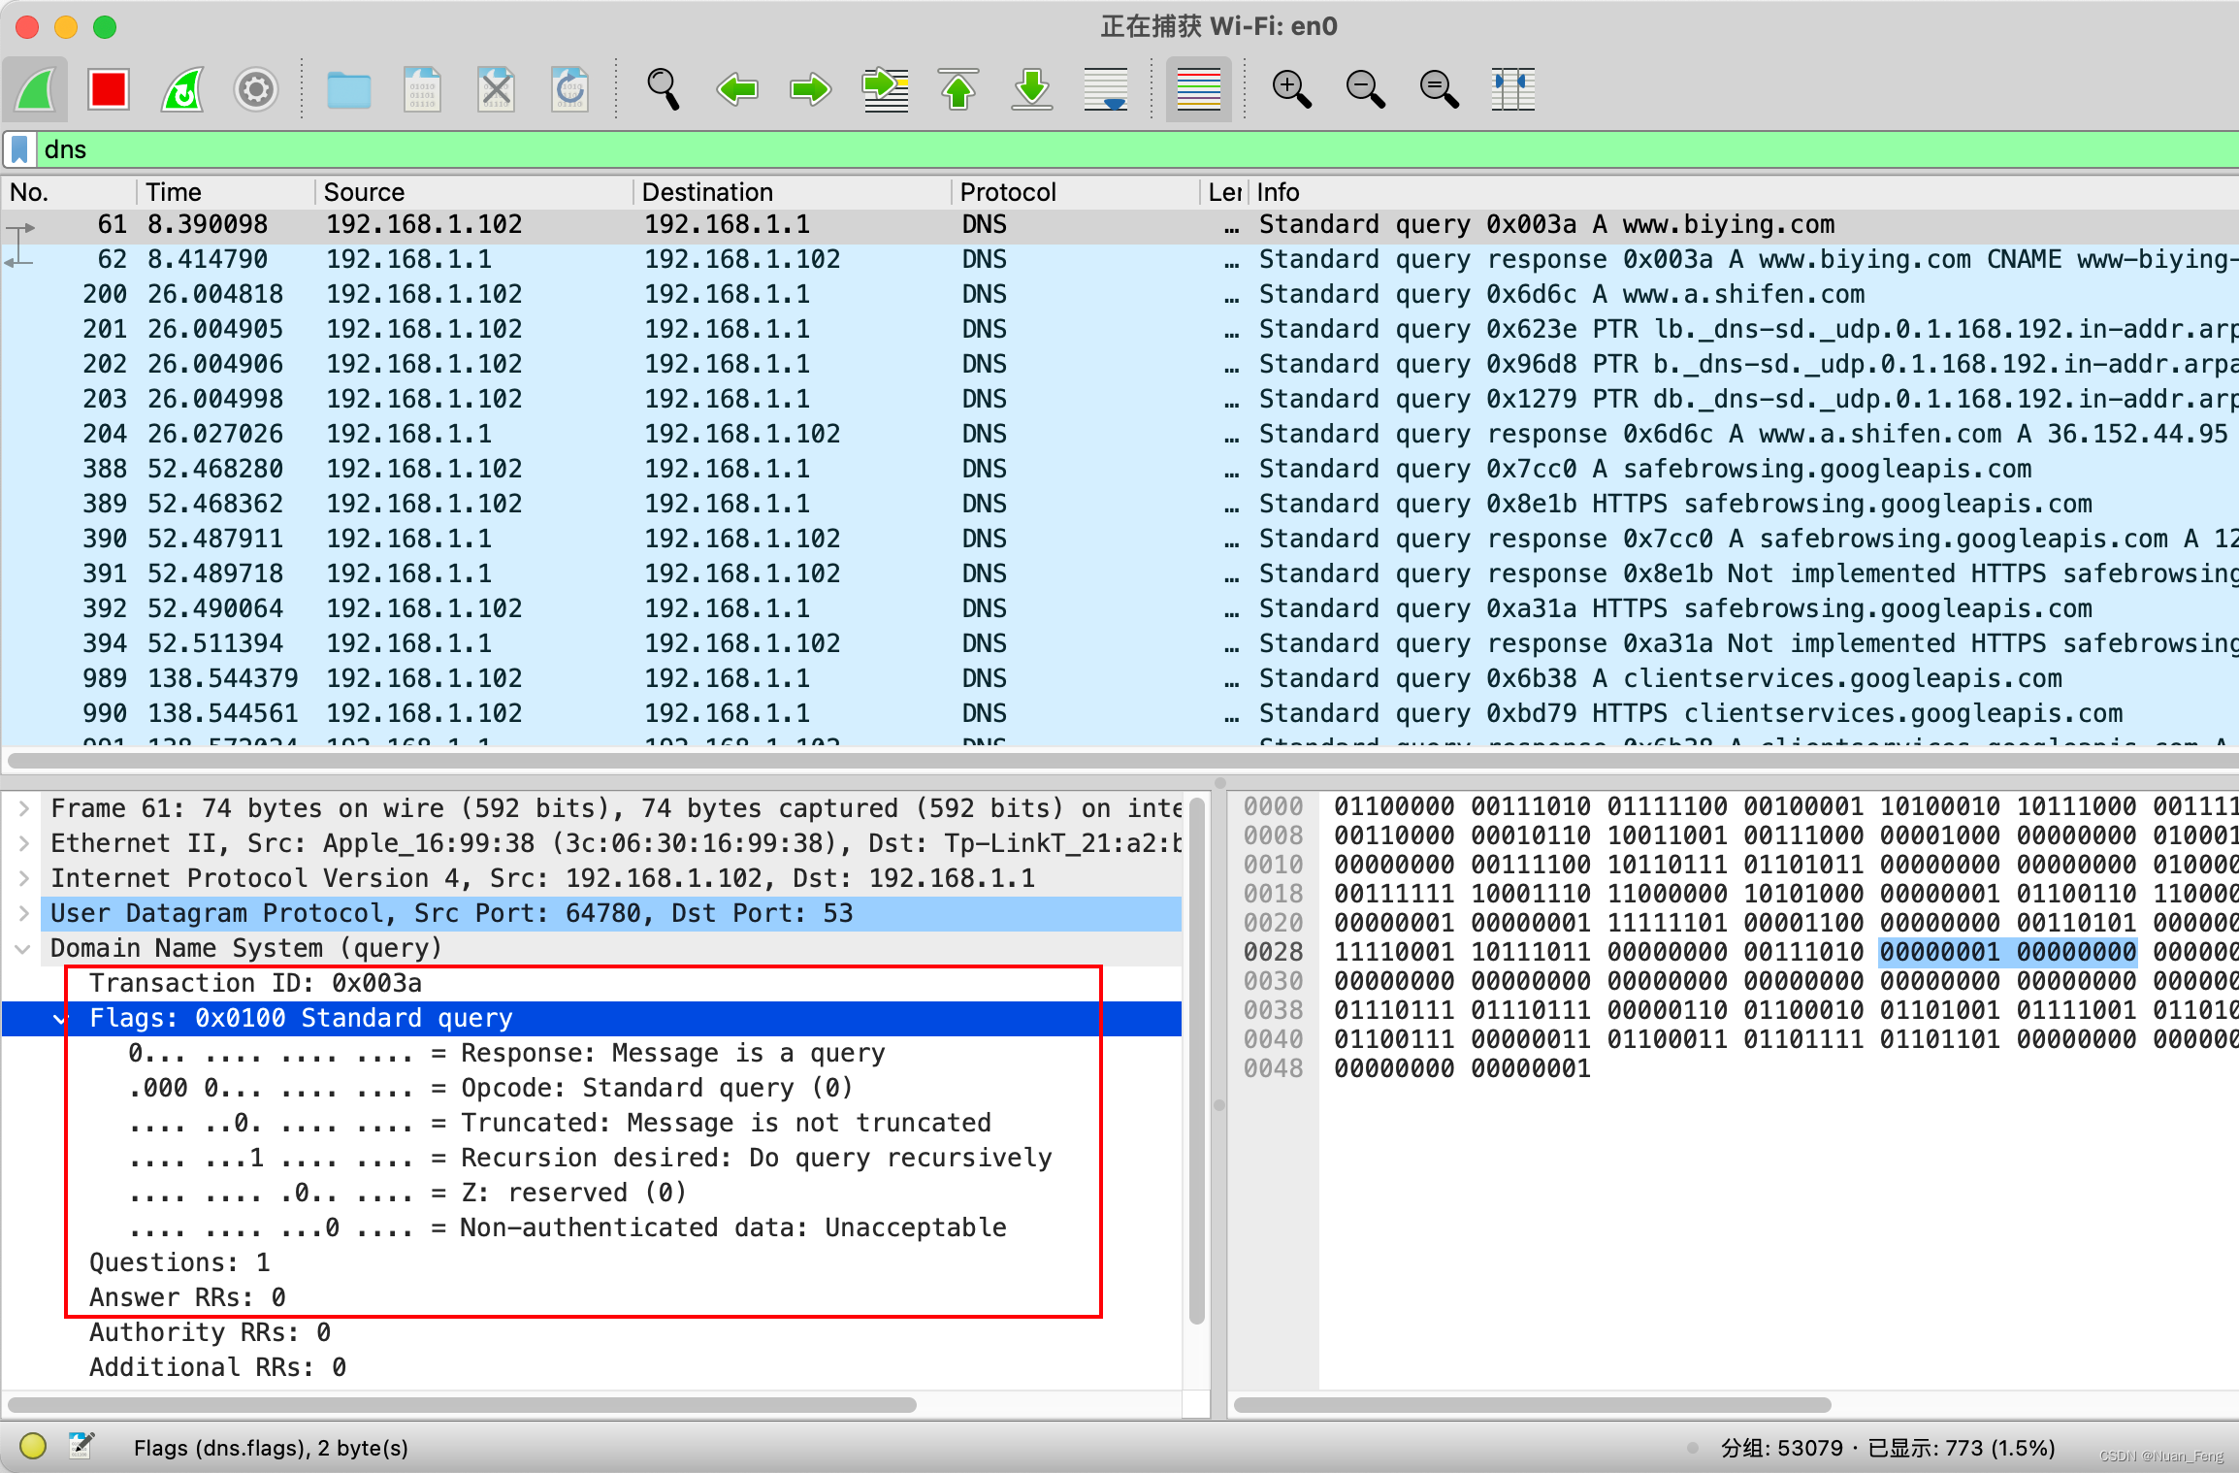Image resolution: width=2239 pixels, height=1473 pixels.
Task: Select packet 200 query www.a.shifen.com
Action: pos(1119,294)
